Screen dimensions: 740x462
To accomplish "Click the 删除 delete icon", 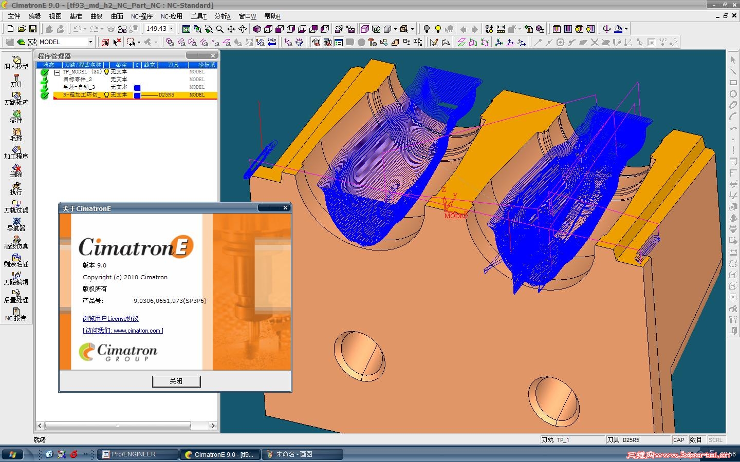I will pyautogui.click(x=16, y=170).
